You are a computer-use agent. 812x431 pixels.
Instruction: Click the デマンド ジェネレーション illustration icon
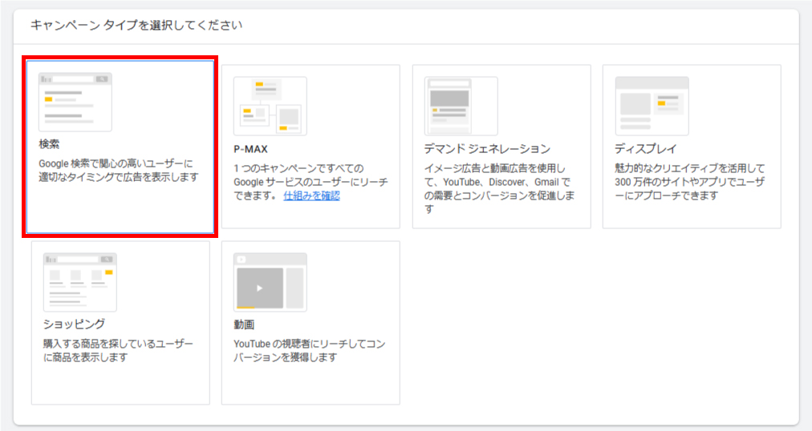[x=461, y=106]
